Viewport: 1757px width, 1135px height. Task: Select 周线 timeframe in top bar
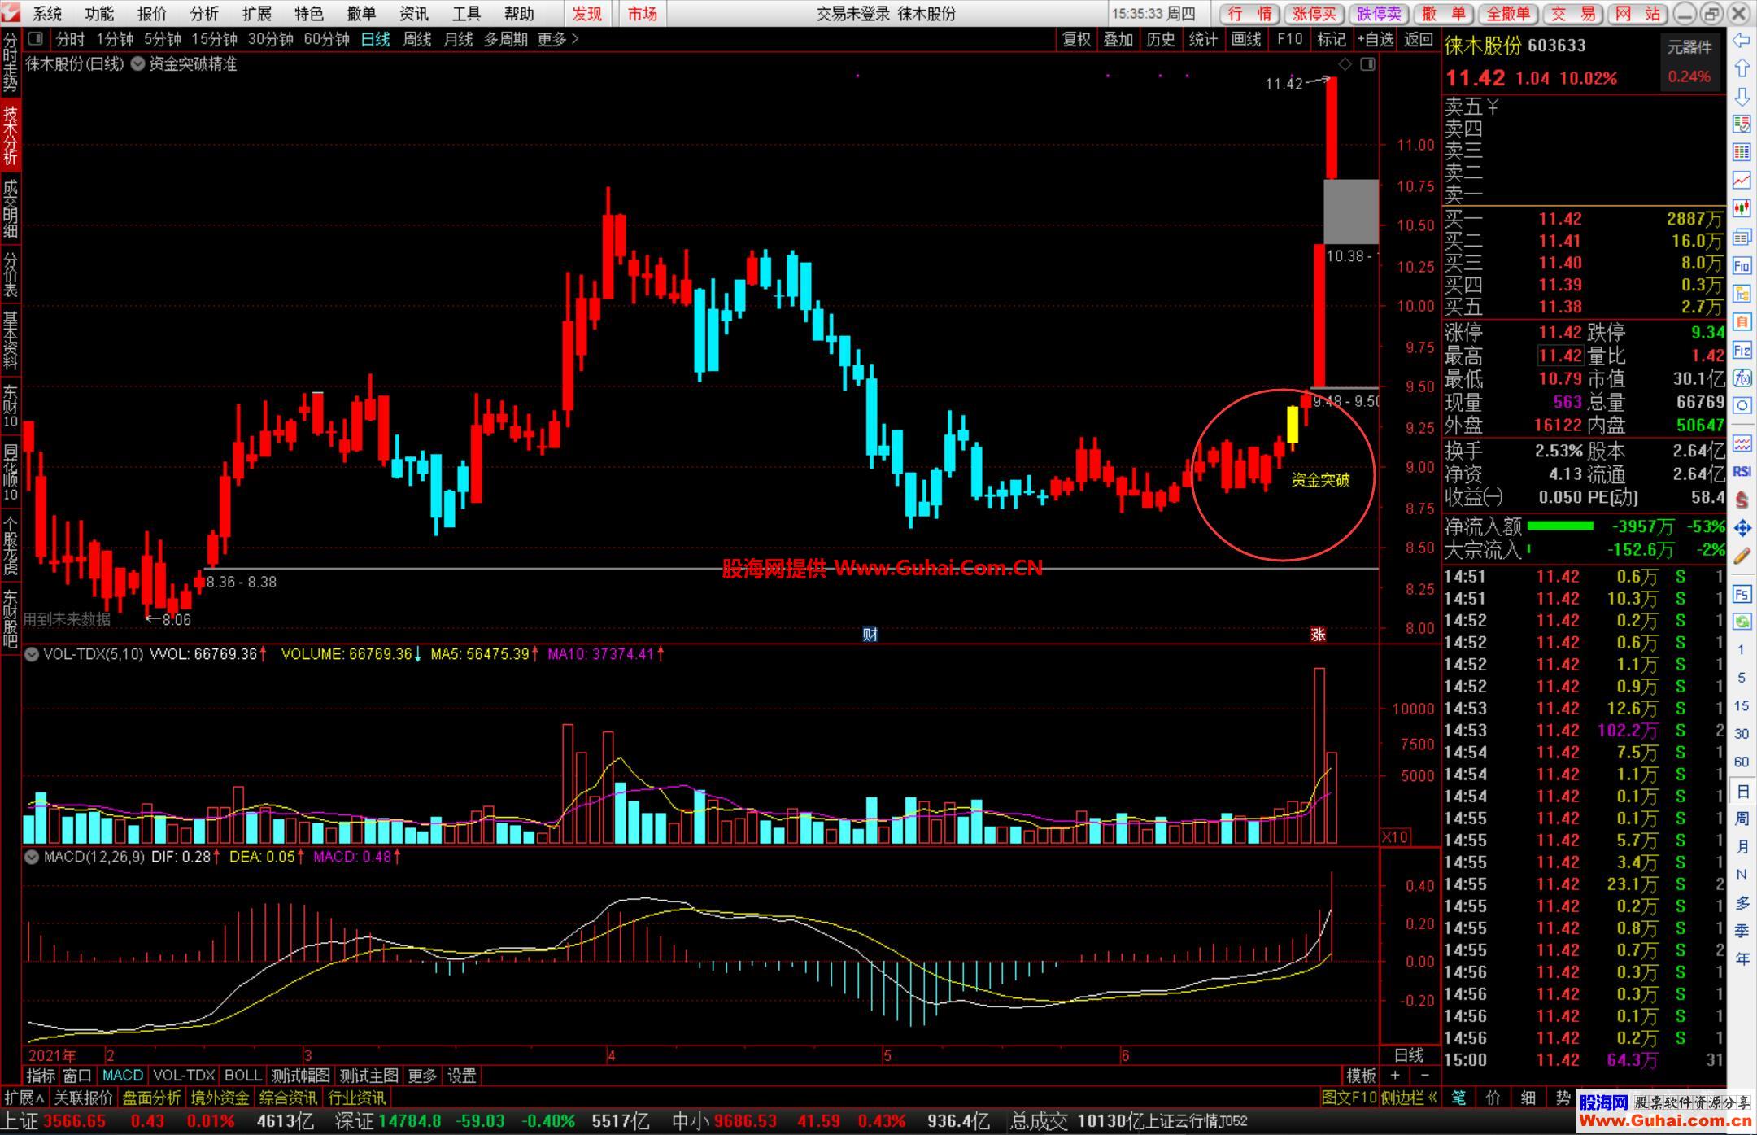tap(416, 39)
